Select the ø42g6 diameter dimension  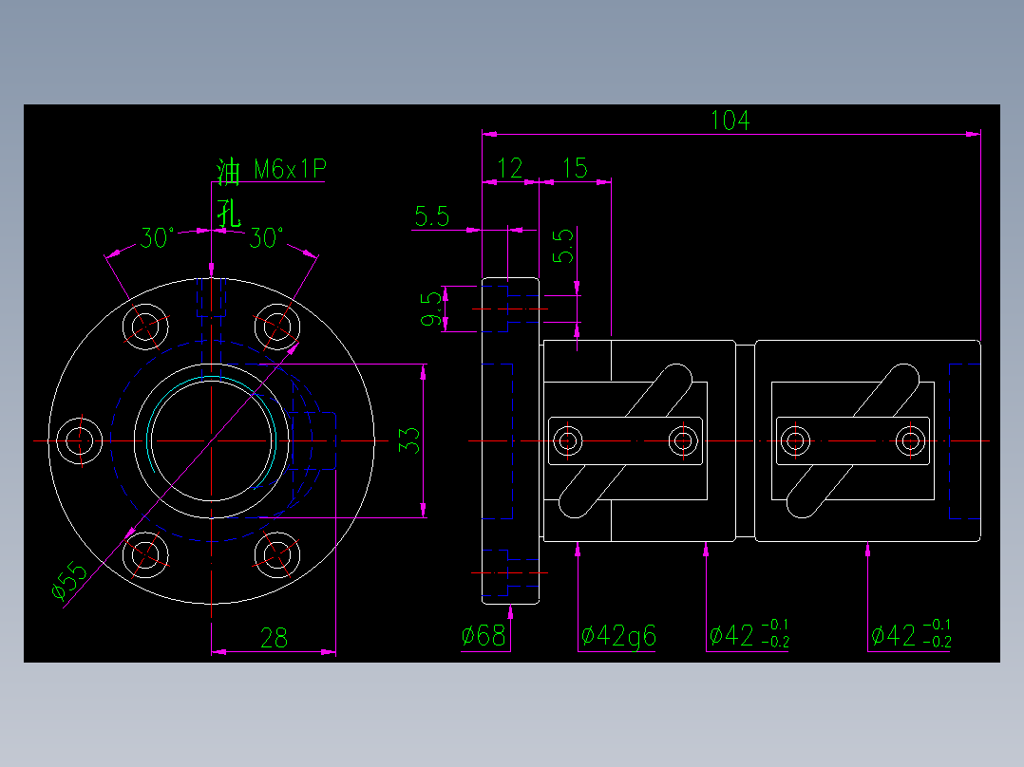point(618,634)
